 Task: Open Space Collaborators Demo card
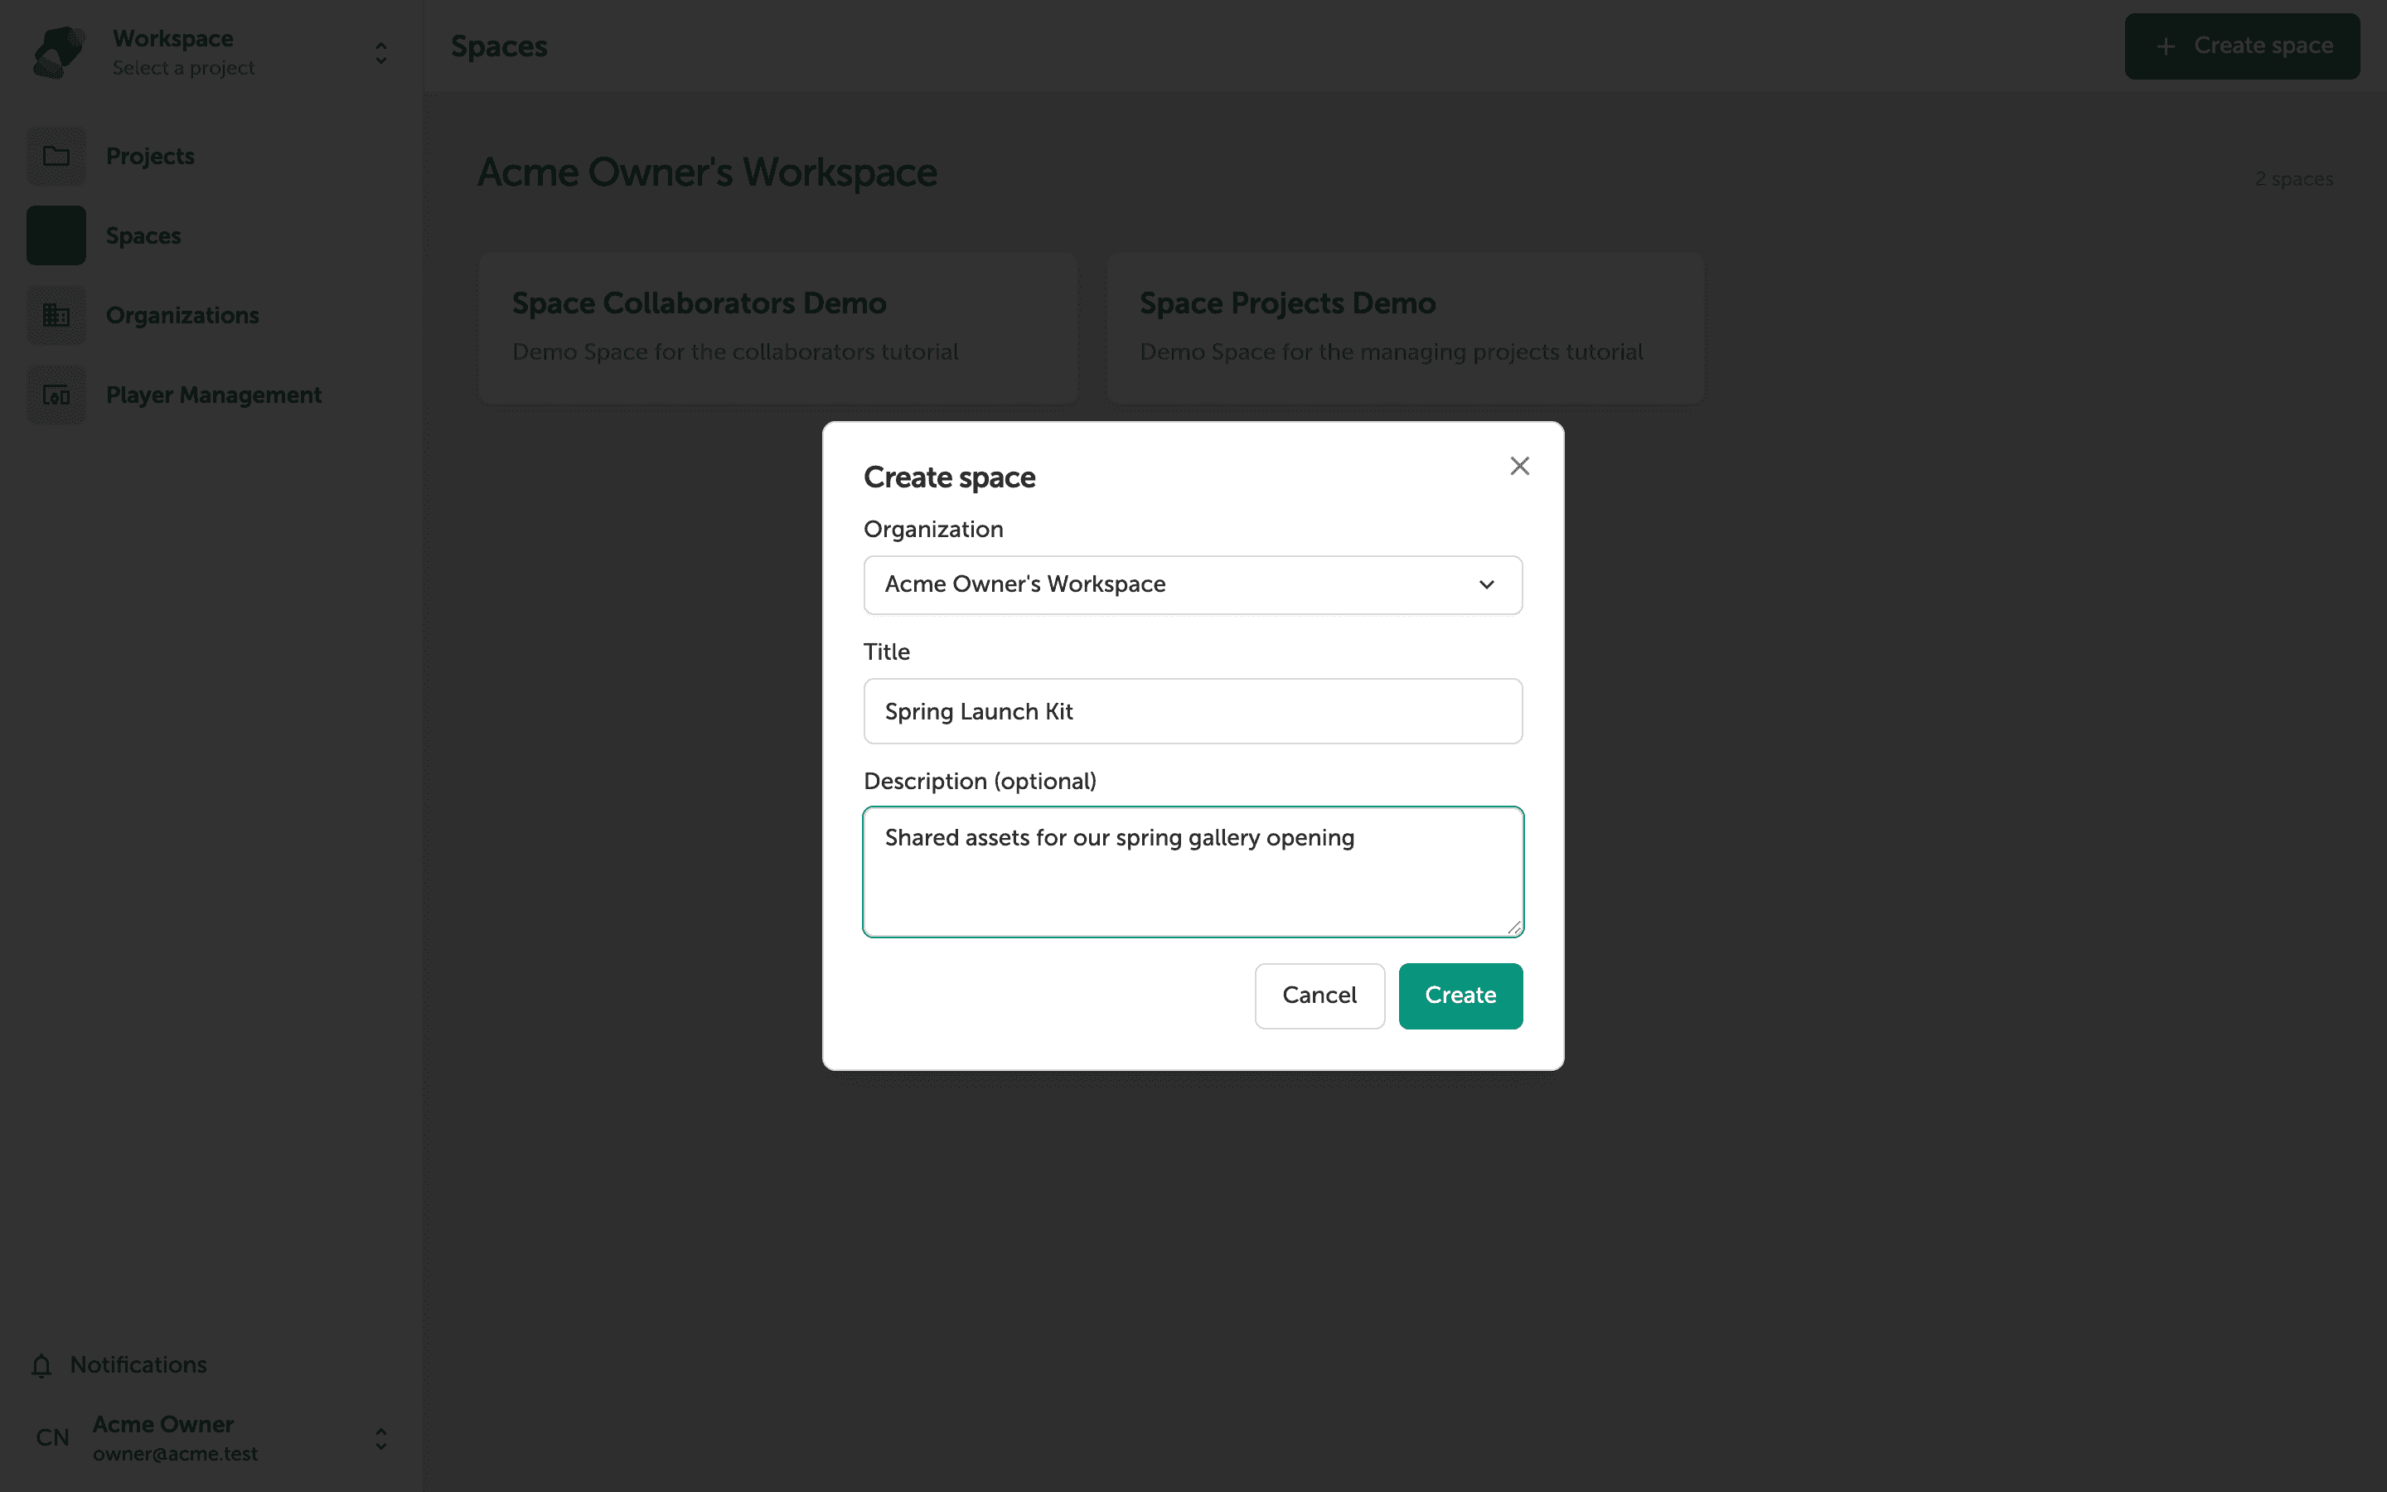click(777, 327)
